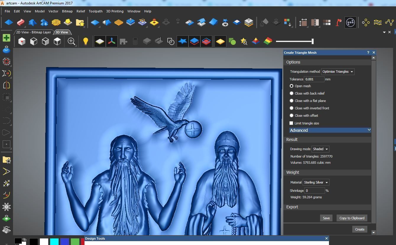Select Close with inverted front option

coord(291,108)
